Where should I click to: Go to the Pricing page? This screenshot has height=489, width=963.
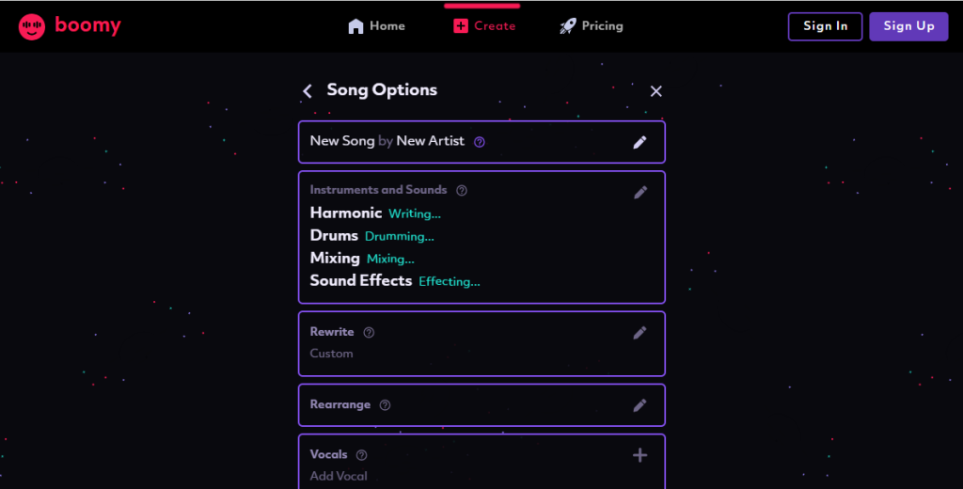pos(592,26)
